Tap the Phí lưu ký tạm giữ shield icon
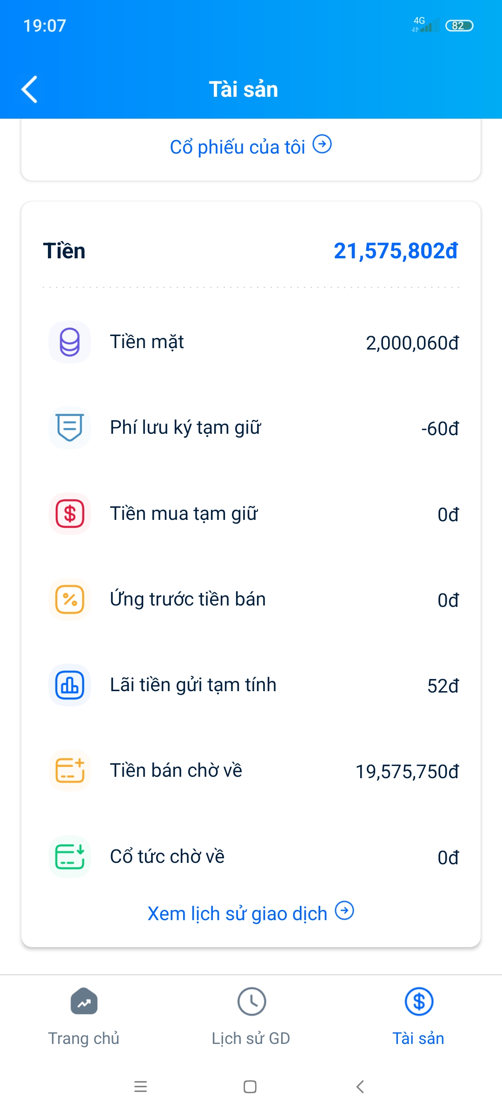This screenshot has width=502, height=1117. [x=70, y=428]
